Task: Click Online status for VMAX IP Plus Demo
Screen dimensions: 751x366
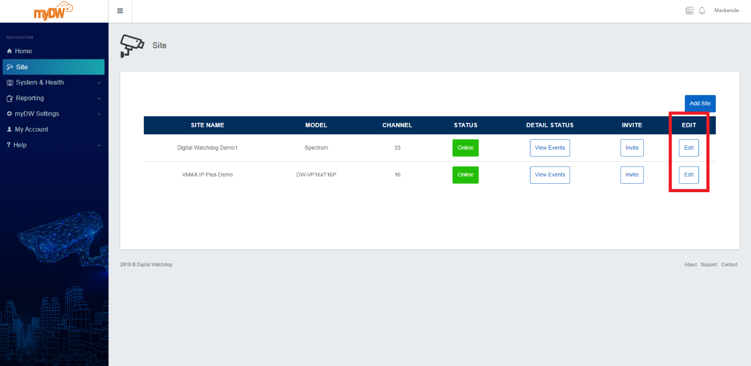Action: [465, 174]
